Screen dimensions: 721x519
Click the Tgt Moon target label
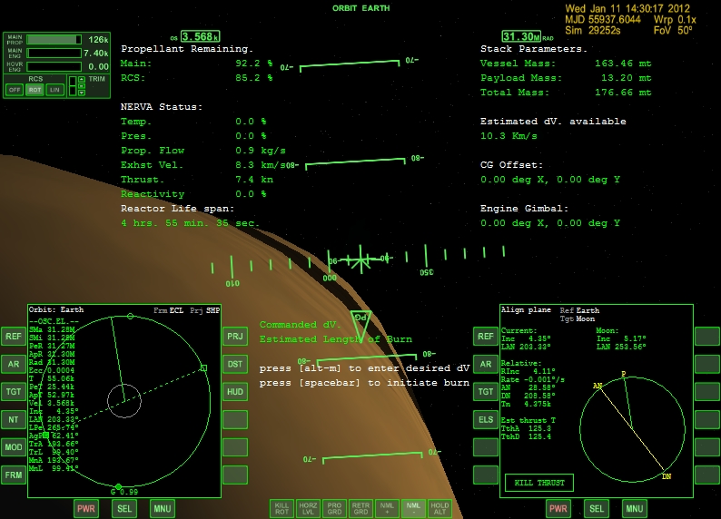click(578, 318)
